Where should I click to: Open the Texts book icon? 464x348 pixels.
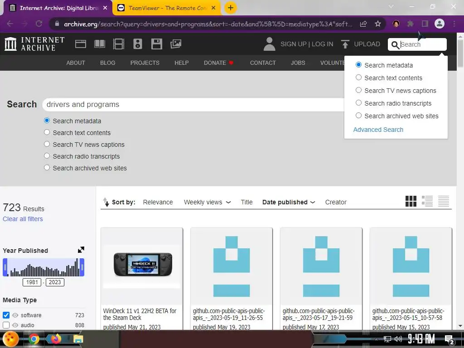tap(99, 44)
